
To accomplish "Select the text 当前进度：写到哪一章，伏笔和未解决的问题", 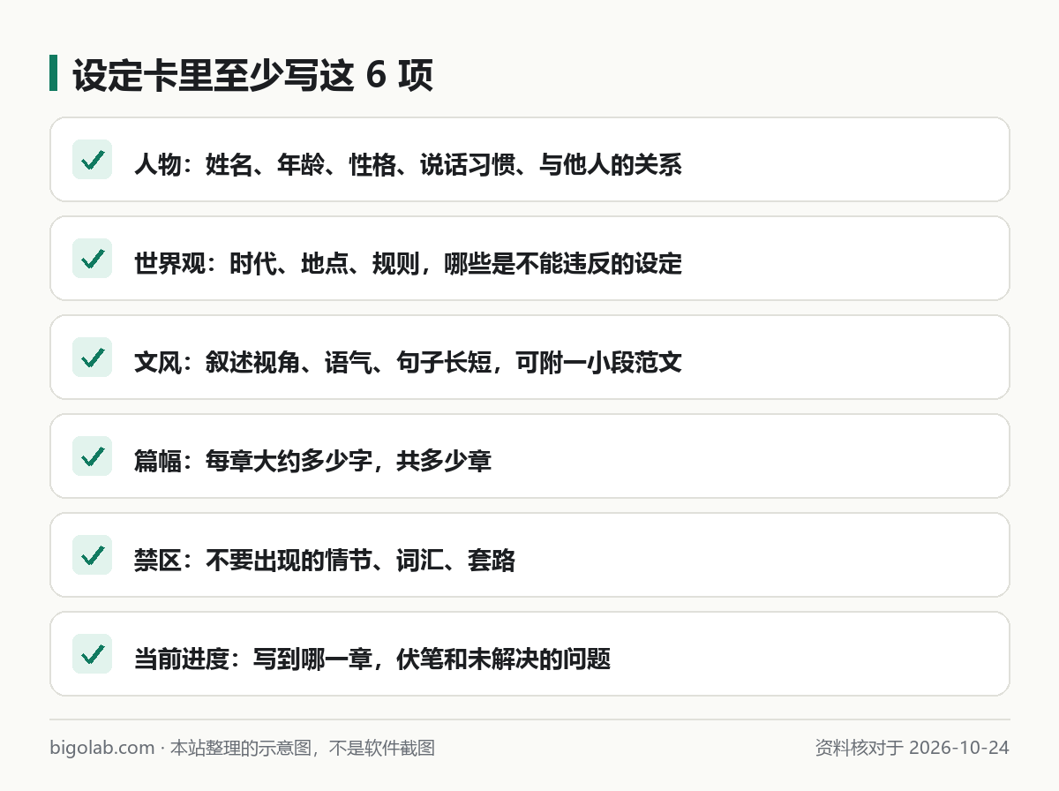I will [372, 659].
